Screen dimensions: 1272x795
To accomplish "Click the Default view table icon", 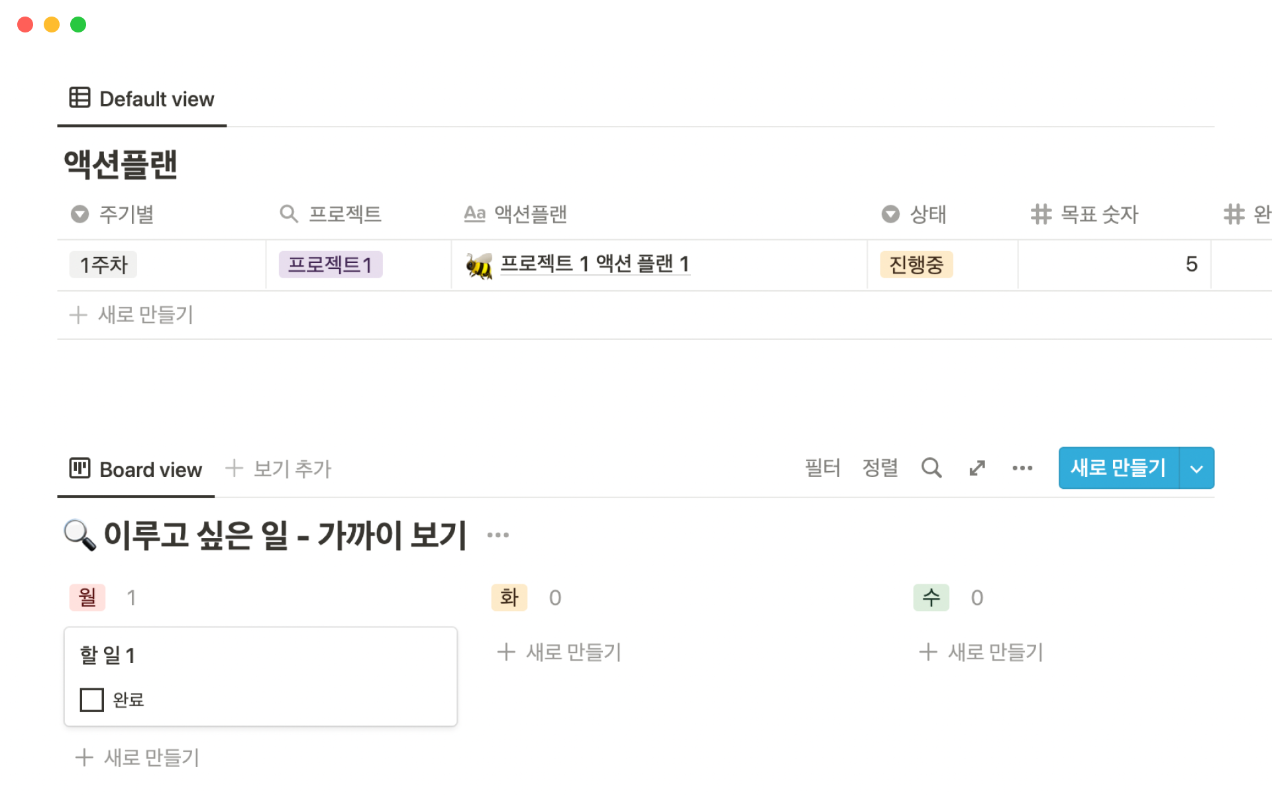I will [x=79, y=98].
